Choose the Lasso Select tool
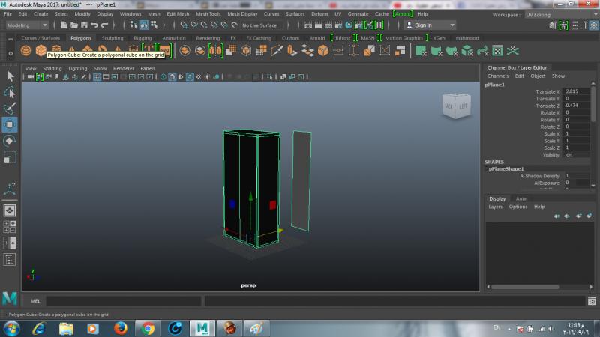Screen dimensions: 600x337 (x=10, y=92)
